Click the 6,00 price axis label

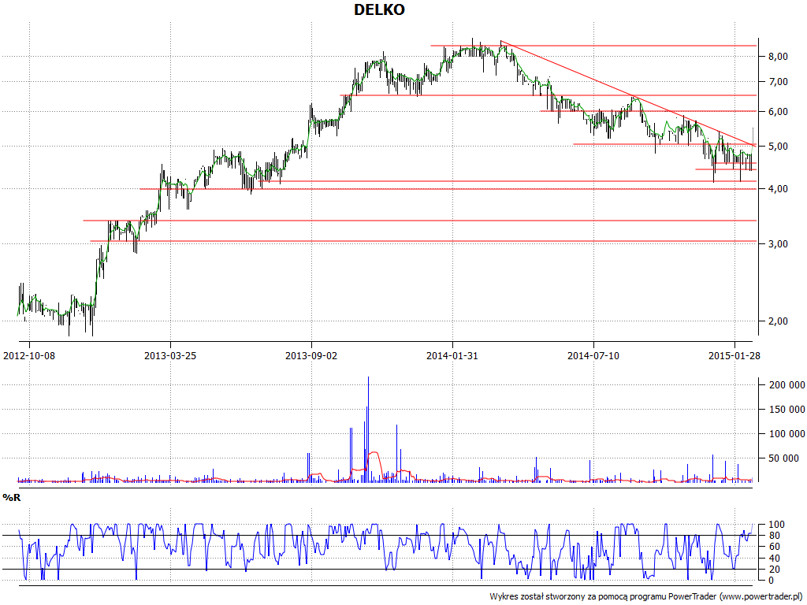click(x=778, y=112)
